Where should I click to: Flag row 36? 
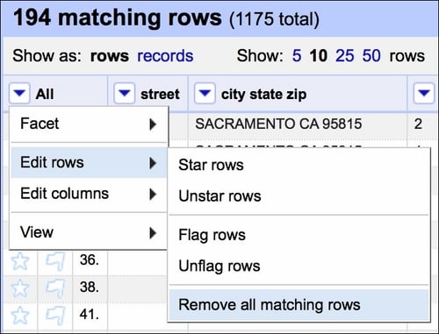[x=55, y=261]
